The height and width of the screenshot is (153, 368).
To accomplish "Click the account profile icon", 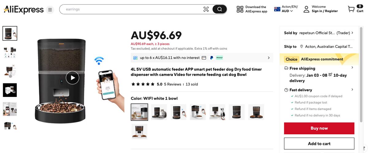I will 306,9.
